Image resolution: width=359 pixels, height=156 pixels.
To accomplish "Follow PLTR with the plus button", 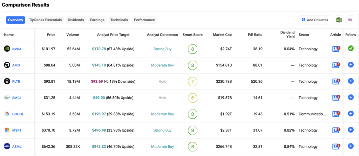I will pyautogui.click(x=351, y=81).
